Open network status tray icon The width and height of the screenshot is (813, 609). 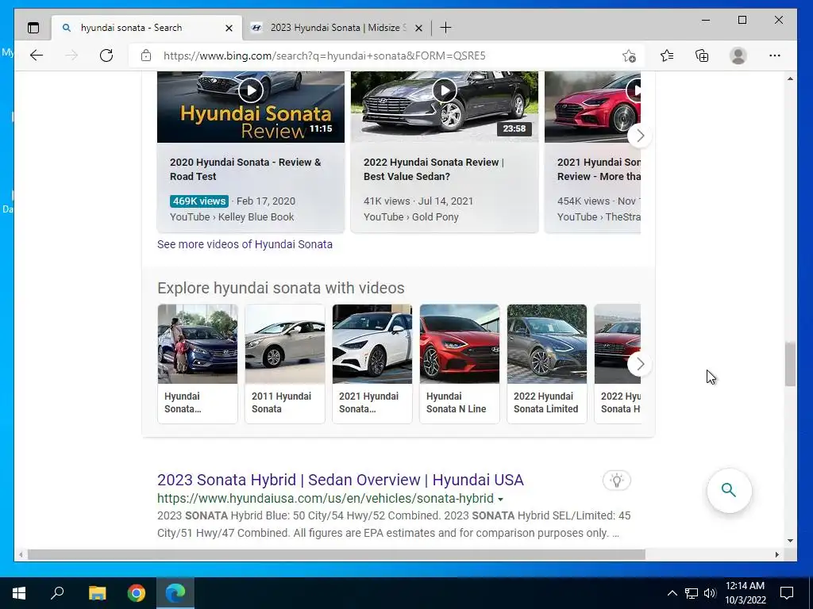click(692, 593)
